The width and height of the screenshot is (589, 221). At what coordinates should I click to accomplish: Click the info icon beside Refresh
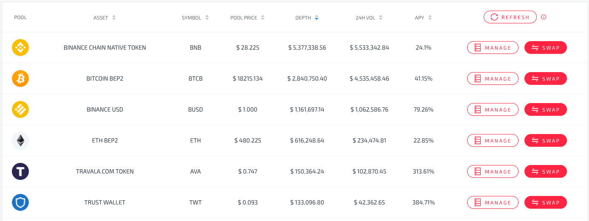(x=544, y=17)
